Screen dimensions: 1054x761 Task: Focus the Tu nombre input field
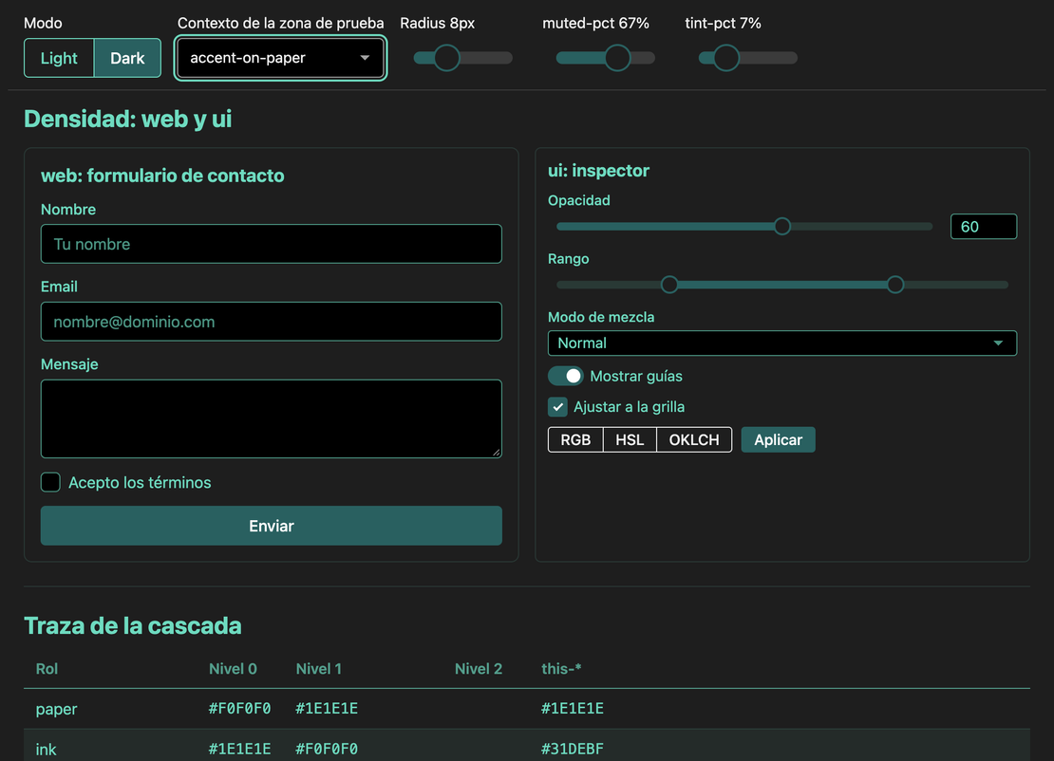click(271, 244)
